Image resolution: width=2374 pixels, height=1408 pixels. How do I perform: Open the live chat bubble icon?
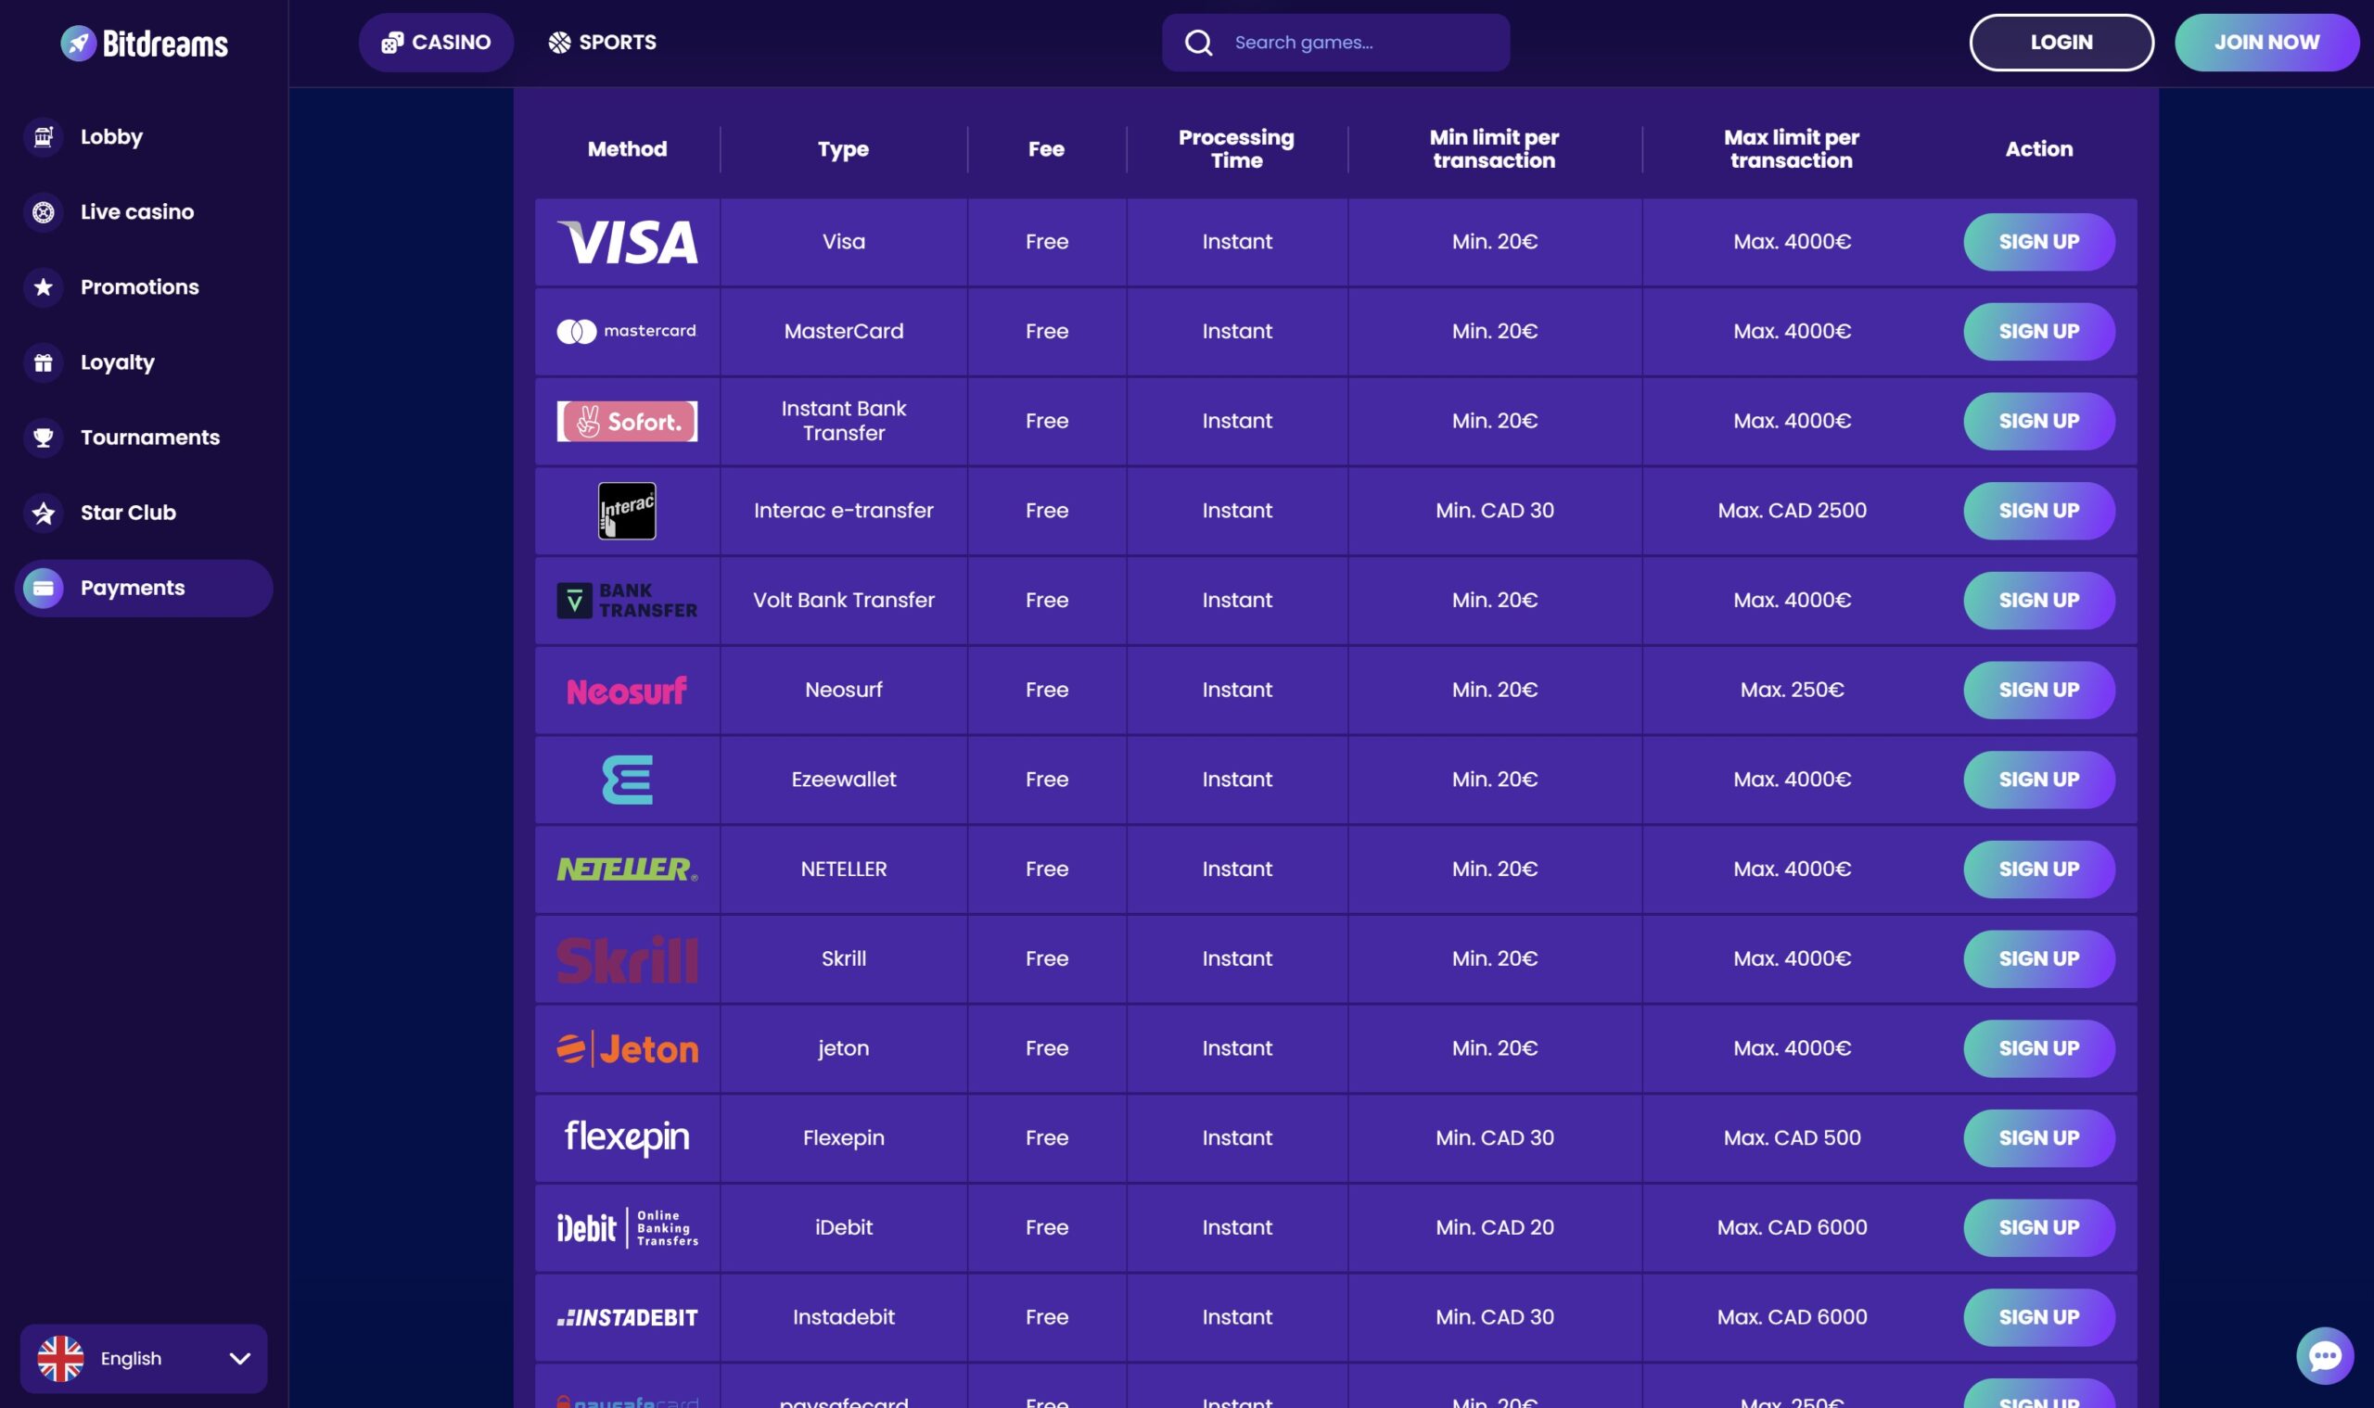point(2324,1355)
